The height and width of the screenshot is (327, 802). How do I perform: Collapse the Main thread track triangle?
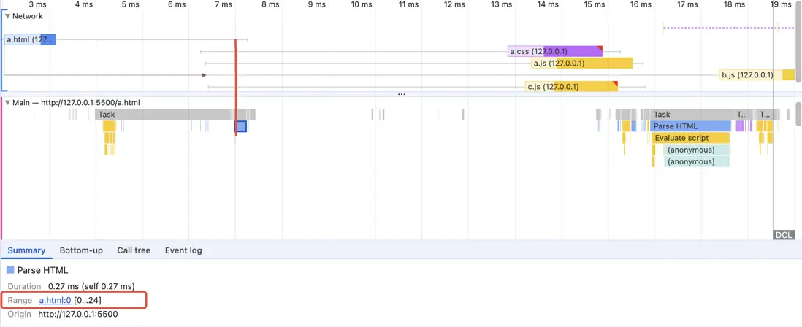(7, 103)
